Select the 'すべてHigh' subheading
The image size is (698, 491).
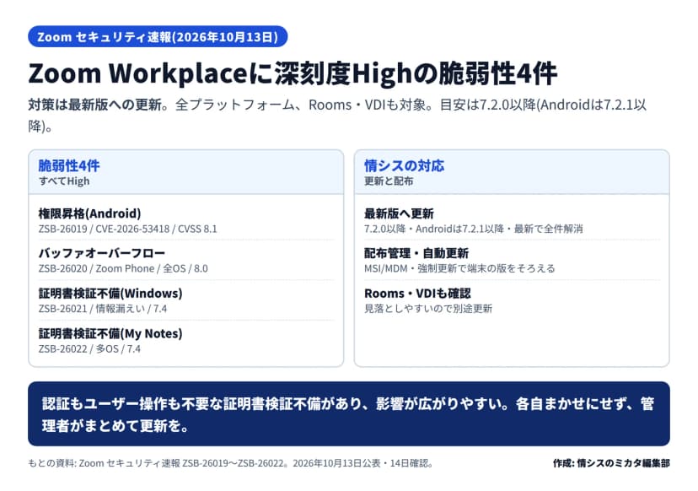(x=64, y=181)
